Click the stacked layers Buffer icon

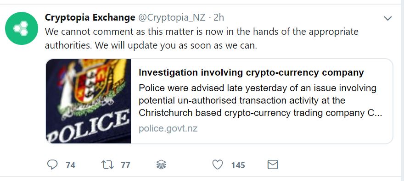point(161,165)
